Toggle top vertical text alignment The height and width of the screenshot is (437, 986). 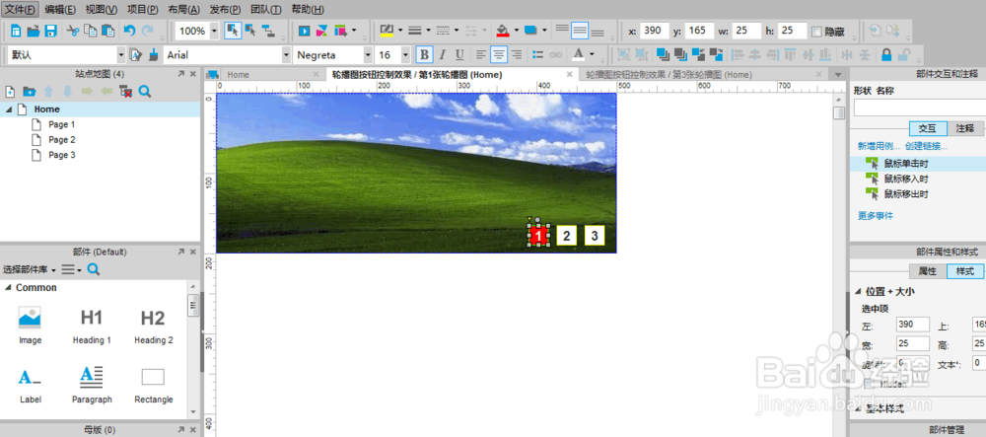pyautogui.click(x=562, y=31)
